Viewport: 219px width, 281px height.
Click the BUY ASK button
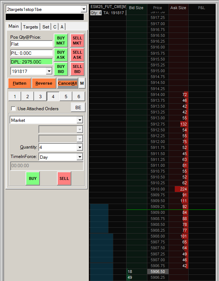click(61, 55)
